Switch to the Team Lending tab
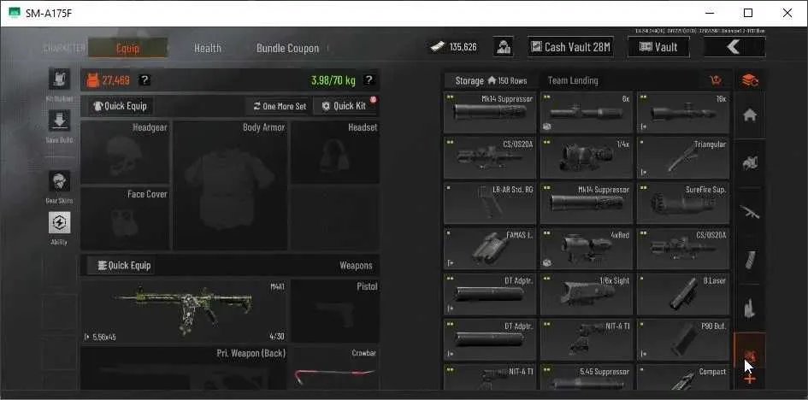 tap(573, 81)
